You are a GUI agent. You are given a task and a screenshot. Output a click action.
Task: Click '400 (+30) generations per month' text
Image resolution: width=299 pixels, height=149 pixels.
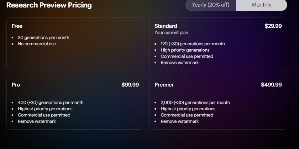tap(50, 103)
